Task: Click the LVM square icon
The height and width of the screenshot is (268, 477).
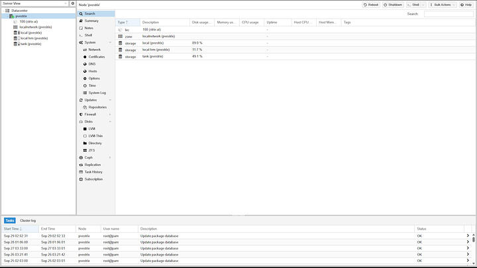Action: pos(85,129)
